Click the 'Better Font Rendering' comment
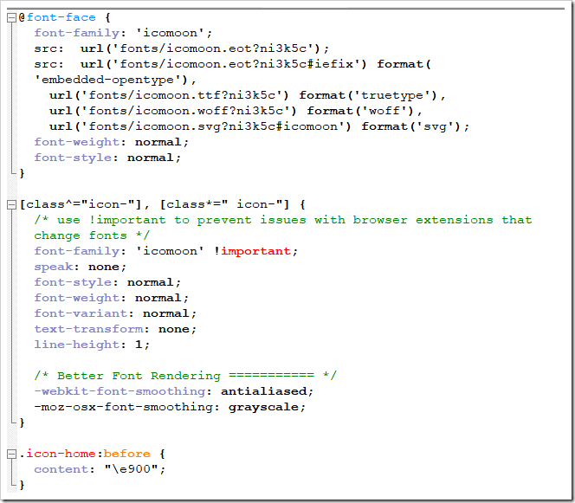575x503 pixels. click(x=185, y=376)
